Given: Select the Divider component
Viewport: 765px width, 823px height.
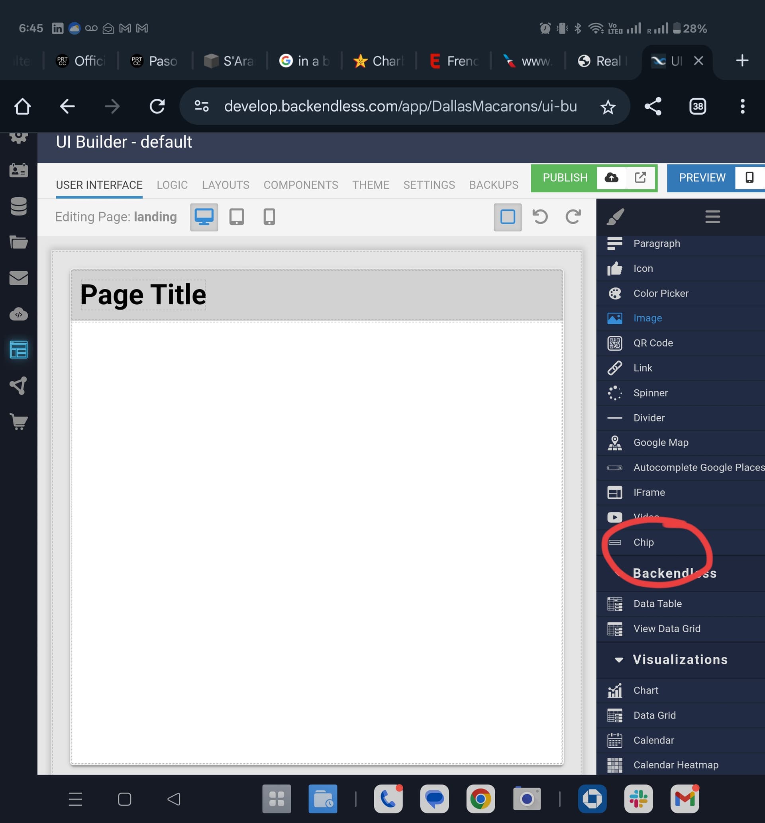Looking at the screenshot, I should pos(681,418).
